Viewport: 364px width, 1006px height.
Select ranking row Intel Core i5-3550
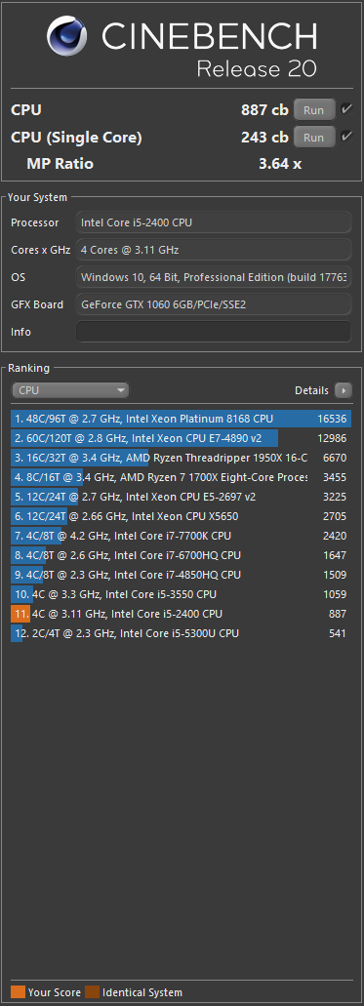click(182, 594)
